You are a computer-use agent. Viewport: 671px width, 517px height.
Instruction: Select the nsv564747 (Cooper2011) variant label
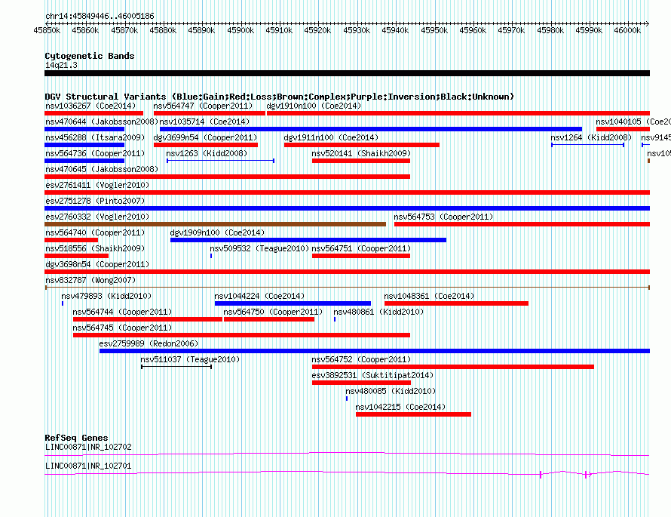[x=203, y=106]
